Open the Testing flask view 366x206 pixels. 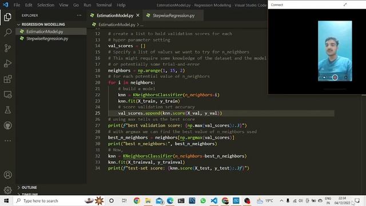7,110
